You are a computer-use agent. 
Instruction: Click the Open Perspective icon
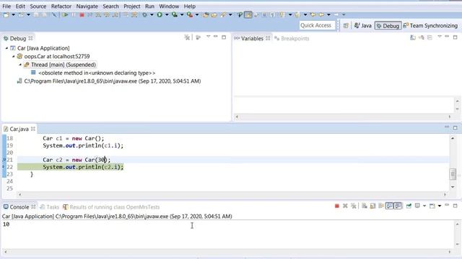346,26
